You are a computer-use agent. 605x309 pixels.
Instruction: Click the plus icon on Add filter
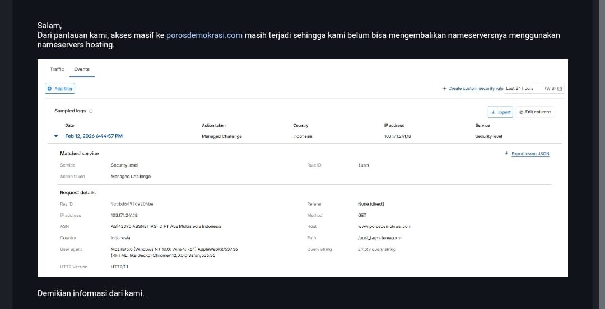(50, 88)
